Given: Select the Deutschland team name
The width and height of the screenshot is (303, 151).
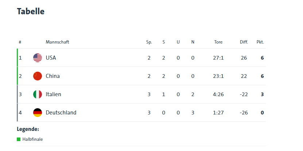Looking at the screenshot, I should click(61, 113).
